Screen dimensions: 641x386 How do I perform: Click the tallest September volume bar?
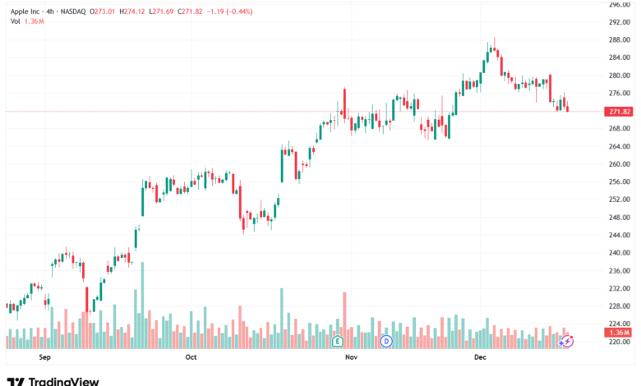pyautogui.click(x=142, y=306)
